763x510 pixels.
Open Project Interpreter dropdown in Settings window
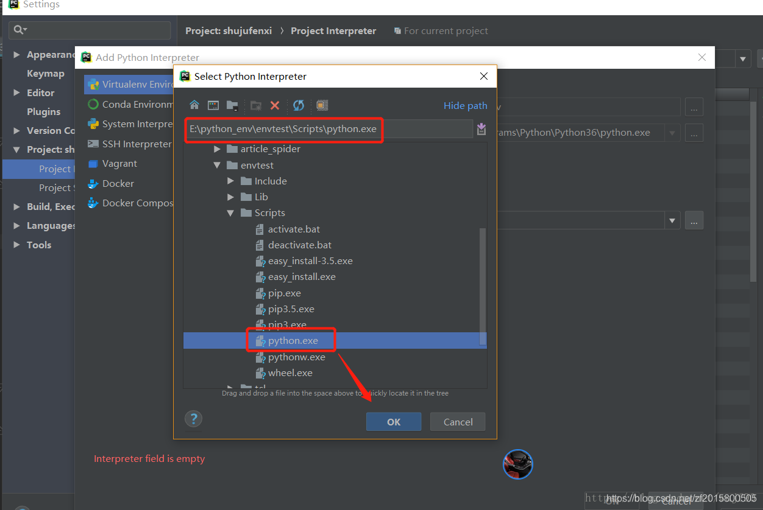743,59
